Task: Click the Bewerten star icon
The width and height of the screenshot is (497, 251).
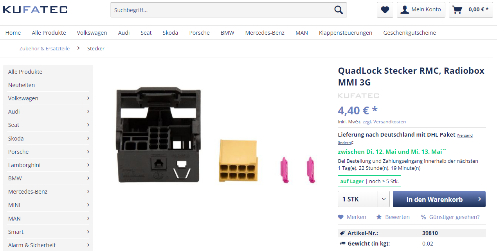Action: coord(379,217)
